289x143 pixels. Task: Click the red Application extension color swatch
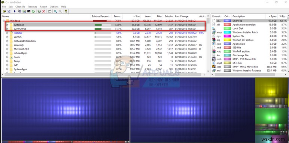tap(227, 25)
